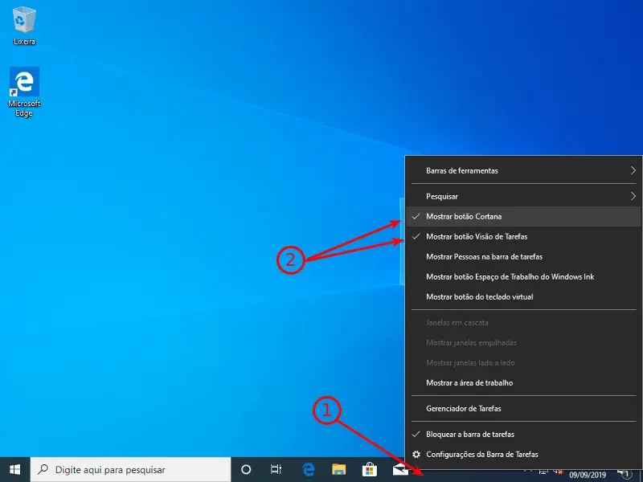Enable Mostrar botão do teclado virtual
The width and height of the screenshot is (643, 482).
point(524,296)
